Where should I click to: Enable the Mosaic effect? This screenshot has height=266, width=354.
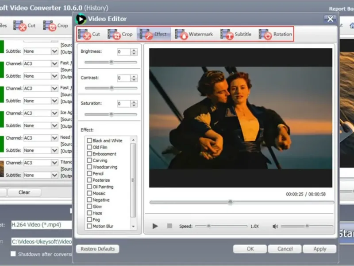pyautogui.click(x=89, y=193)
